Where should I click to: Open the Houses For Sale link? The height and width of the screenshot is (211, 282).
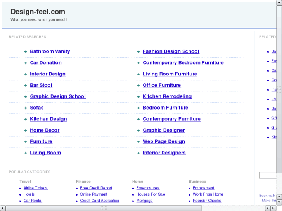click(151, 194)
